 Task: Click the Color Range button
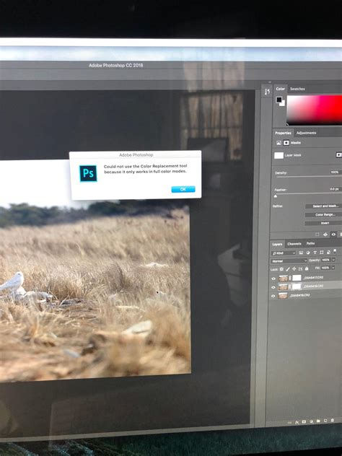point(325,214)
